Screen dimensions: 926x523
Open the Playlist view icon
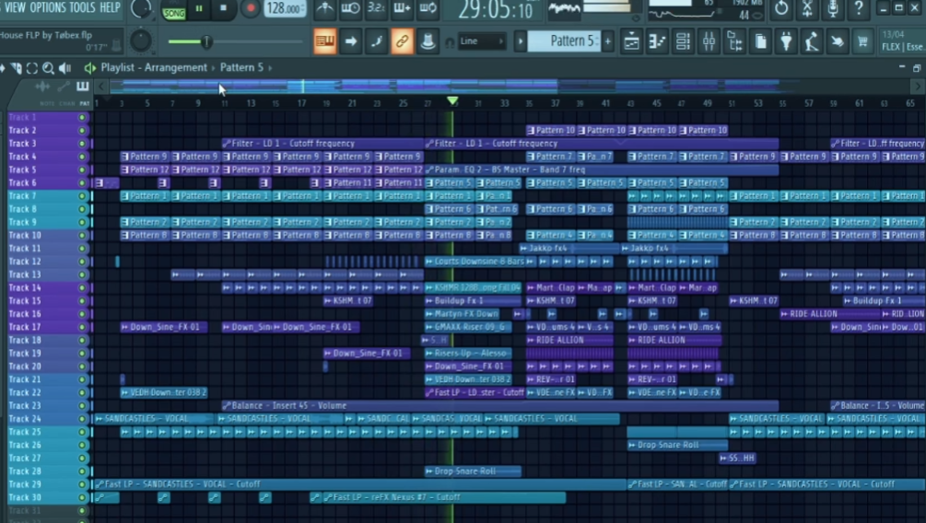[631, 41]
